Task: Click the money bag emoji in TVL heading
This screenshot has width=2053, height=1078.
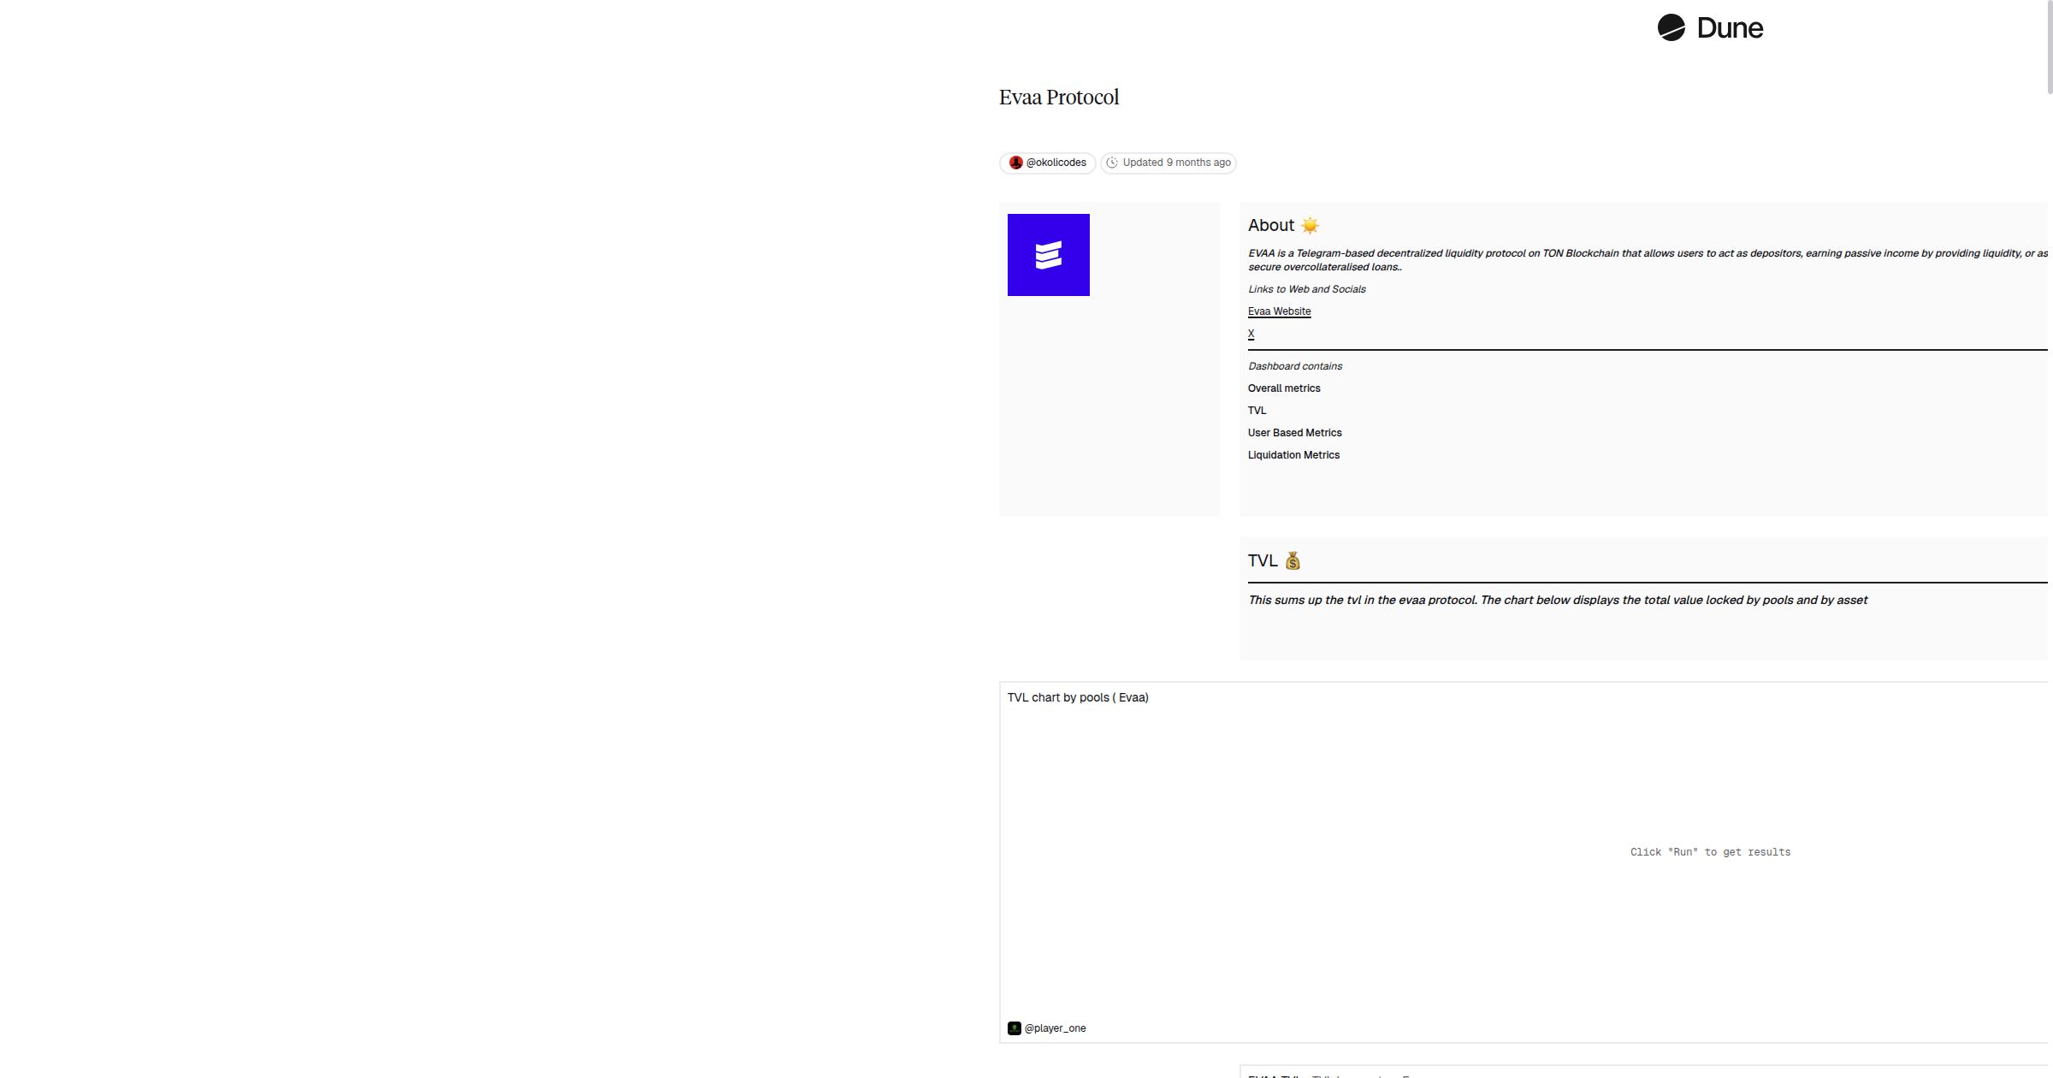Action: [1293, 560]
